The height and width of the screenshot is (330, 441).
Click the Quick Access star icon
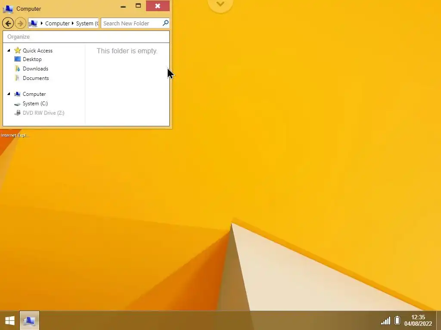pyautogui.click(x=17, y=50)
